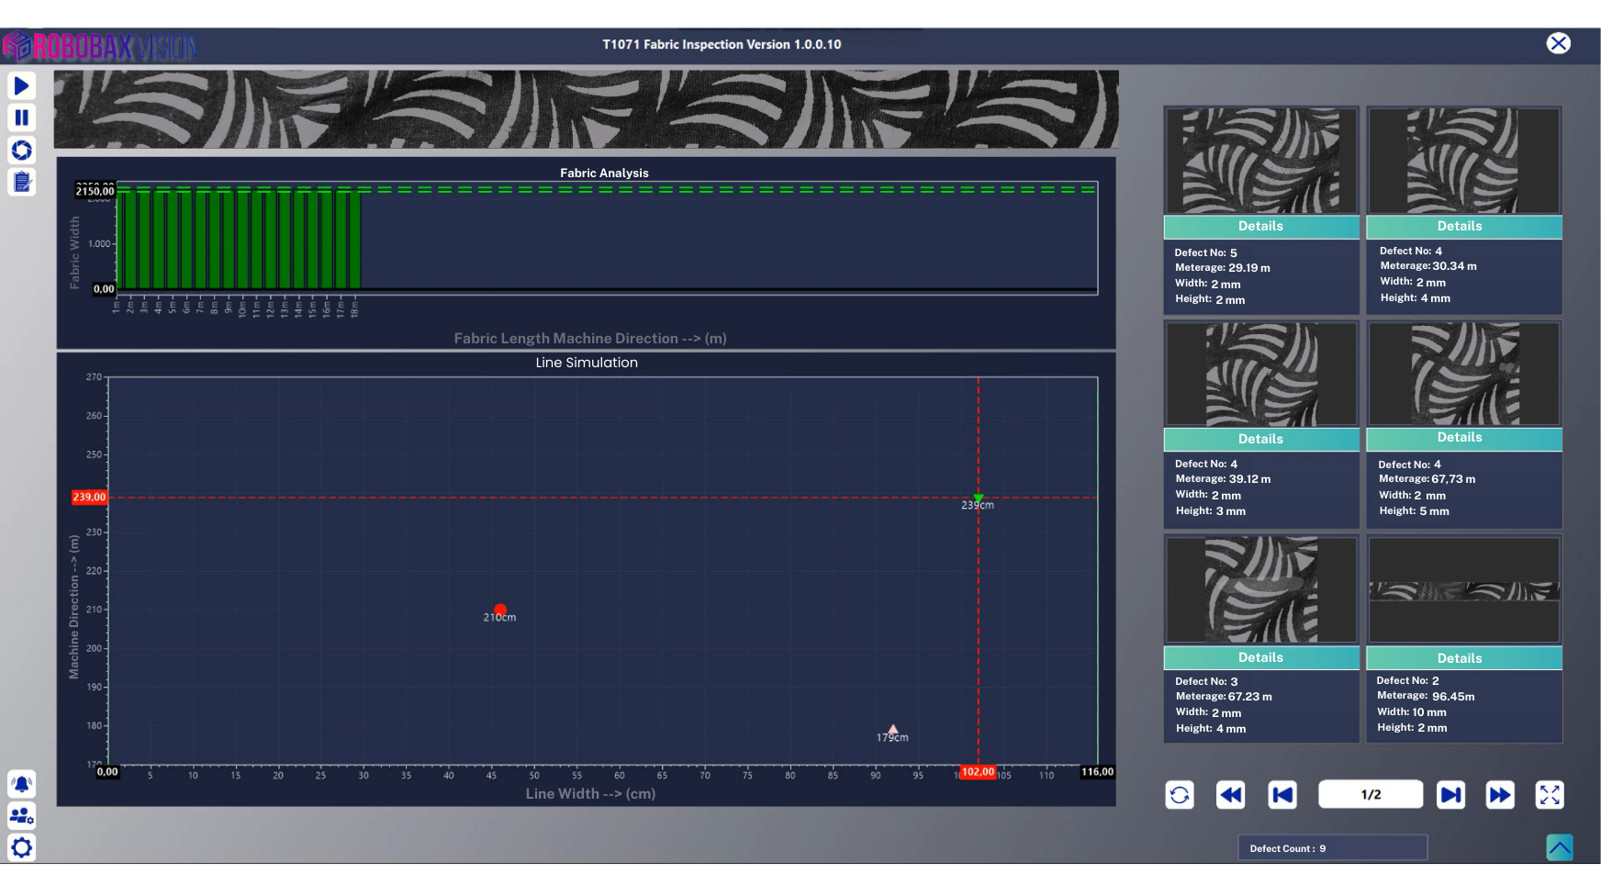
Task: Click the 116,00 line width axis label
Action: tap(1097, 772)
